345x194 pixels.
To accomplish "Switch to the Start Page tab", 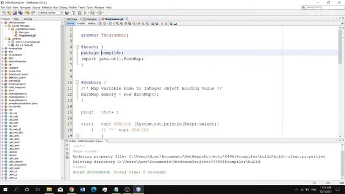I will click(72, 19).
